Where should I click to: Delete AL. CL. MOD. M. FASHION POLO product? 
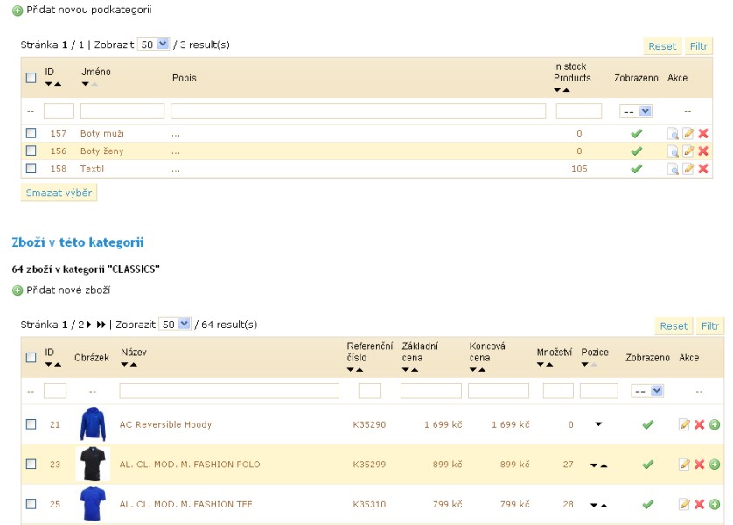coord(699,465)
